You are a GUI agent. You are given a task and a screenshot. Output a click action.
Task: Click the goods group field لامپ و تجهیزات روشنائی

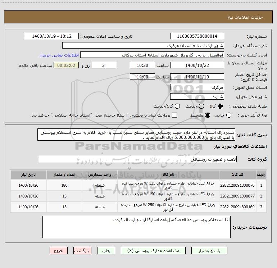click(x=138, y=159)
